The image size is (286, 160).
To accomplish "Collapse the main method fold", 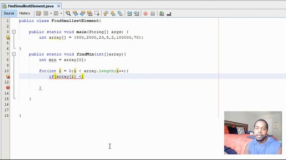I will pos(14,32).
